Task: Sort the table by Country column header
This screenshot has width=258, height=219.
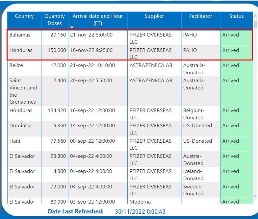Action: 24,16
